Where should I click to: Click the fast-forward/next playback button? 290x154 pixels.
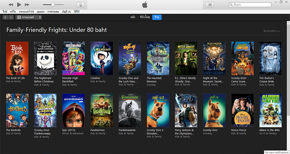click(x=27, y=5)
